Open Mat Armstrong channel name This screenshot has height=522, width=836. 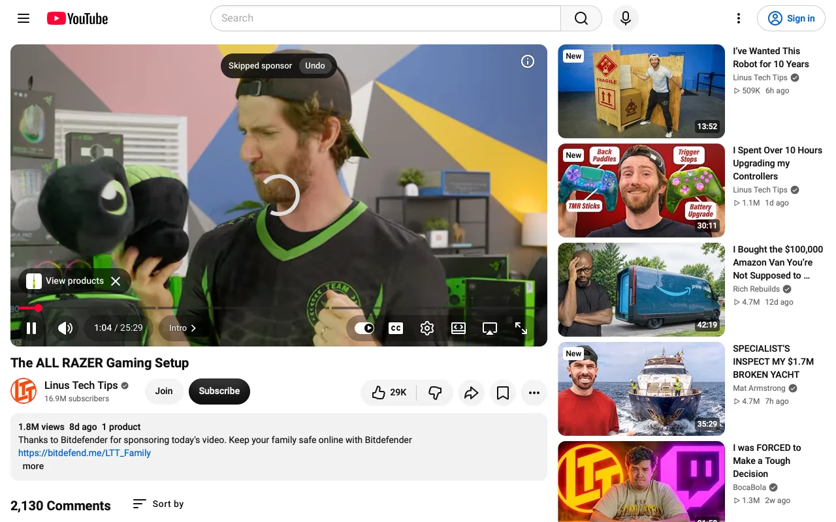point(759,388)
